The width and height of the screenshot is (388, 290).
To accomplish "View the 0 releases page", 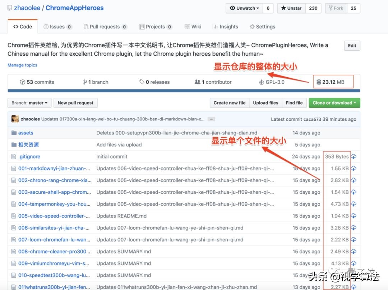I will (154, 82).
